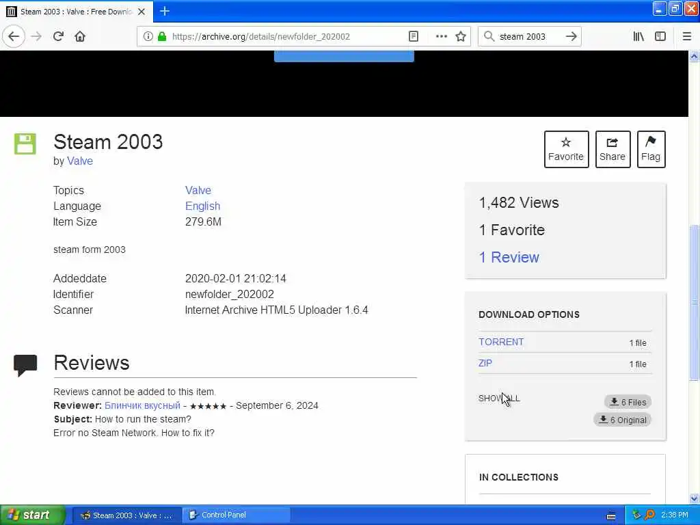
Task: Click the vertical scrollbar thumb
Action: 694,302
